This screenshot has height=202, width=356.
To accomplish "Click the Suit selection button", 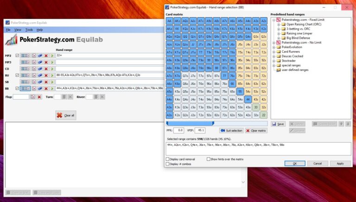I will click(x=231, y=131).
